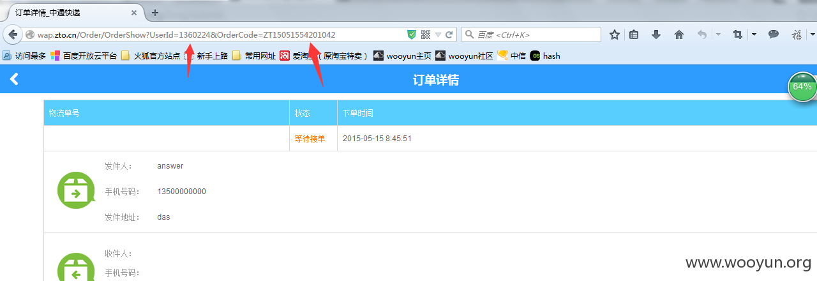
Task: Open the wooyun主页 bookmark
Action: 403,56
